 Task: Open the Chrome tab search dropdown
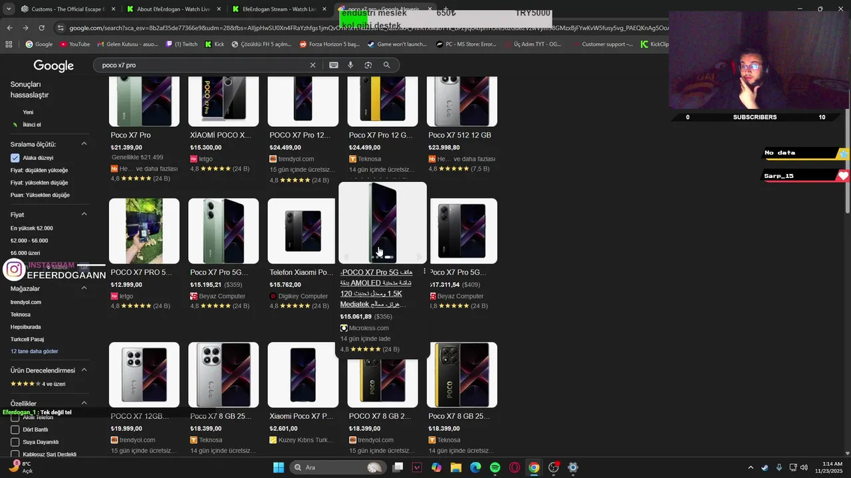click(8, 9)
